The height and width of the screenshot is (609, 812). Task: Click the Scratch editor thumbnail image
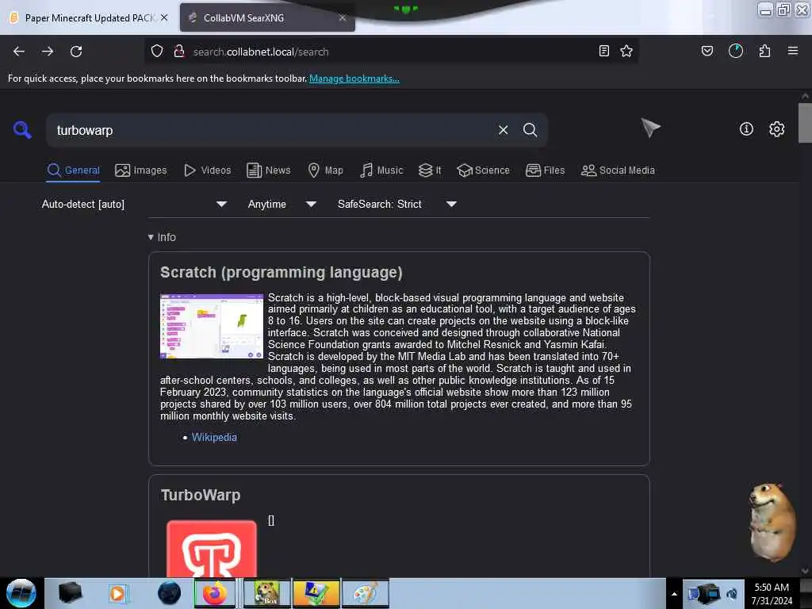[211, 326]
